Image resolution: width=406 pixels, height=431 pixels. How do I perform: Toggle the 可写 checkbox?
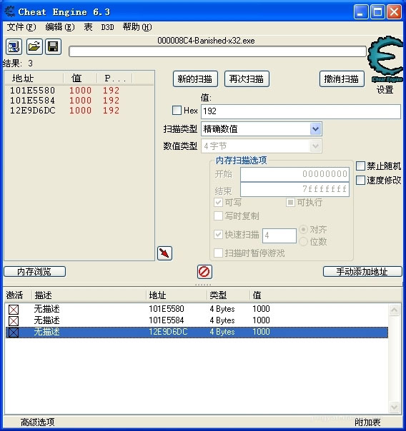click(218, 203)
